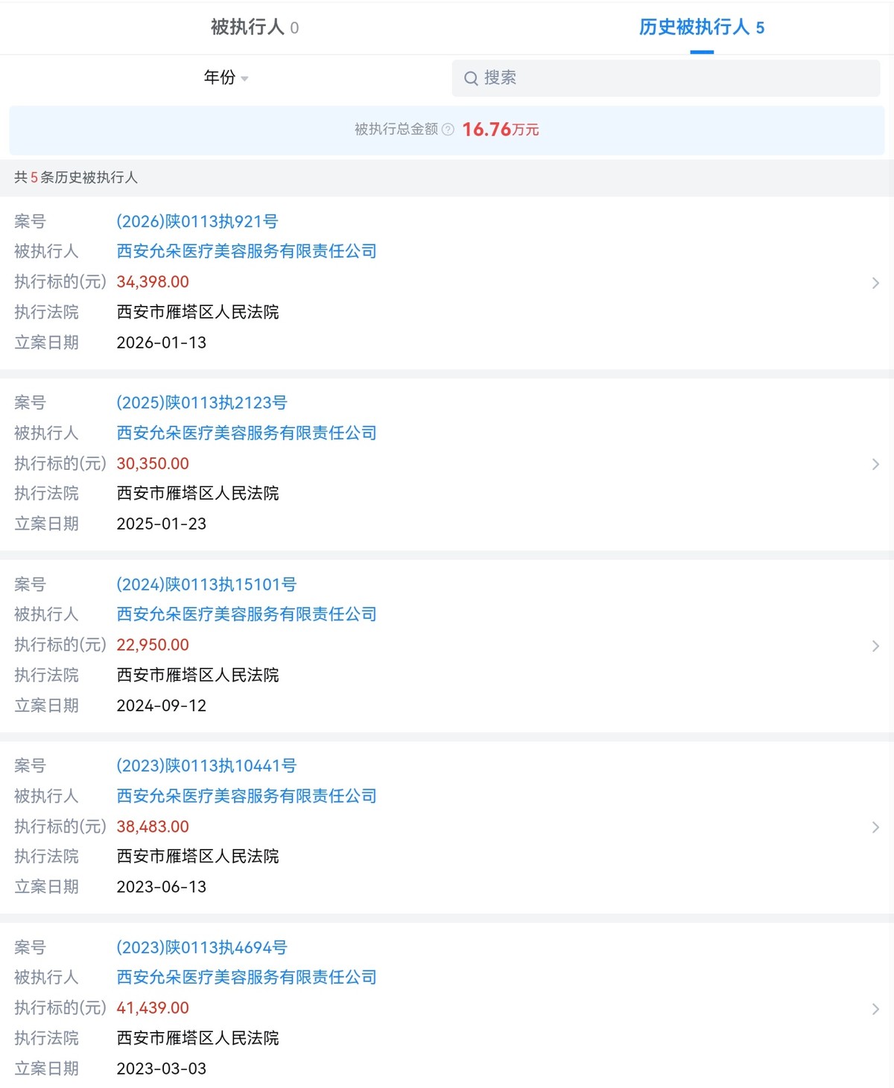894x1088 pixels.
Task: Click filing date 2024-09-12
Action: [162, 705]
